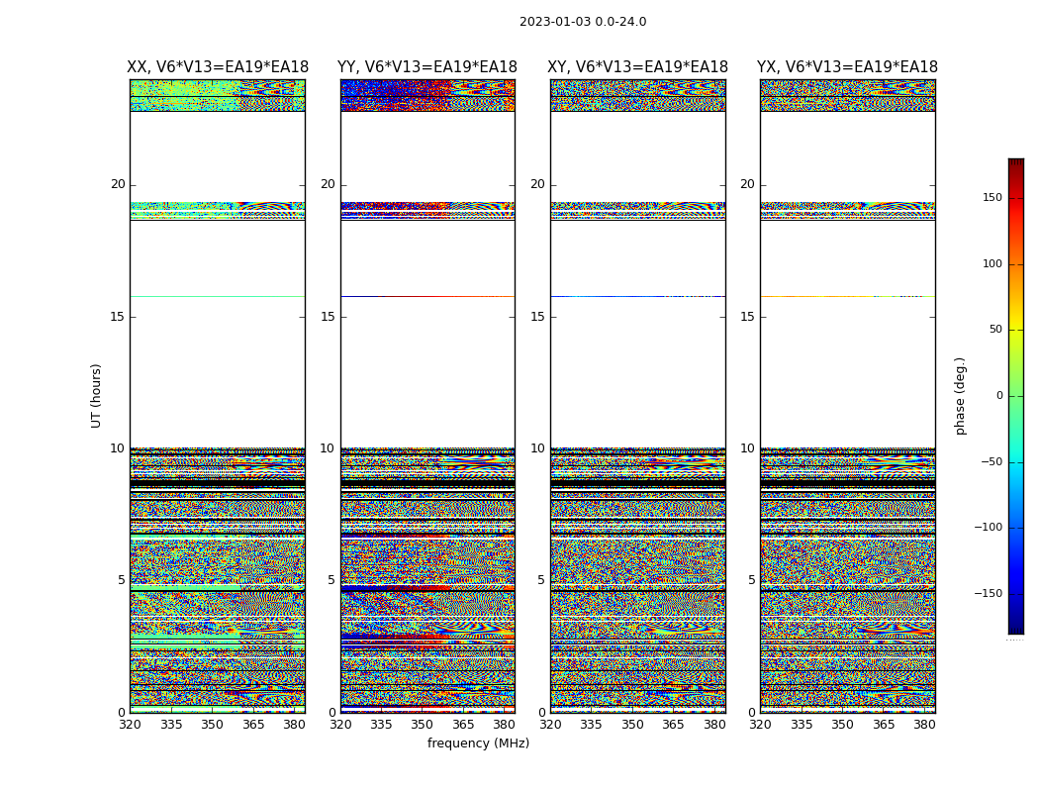Click the 320 frequency tick under YX panel
Screen dimensions: 1039x792
(761, 725)
